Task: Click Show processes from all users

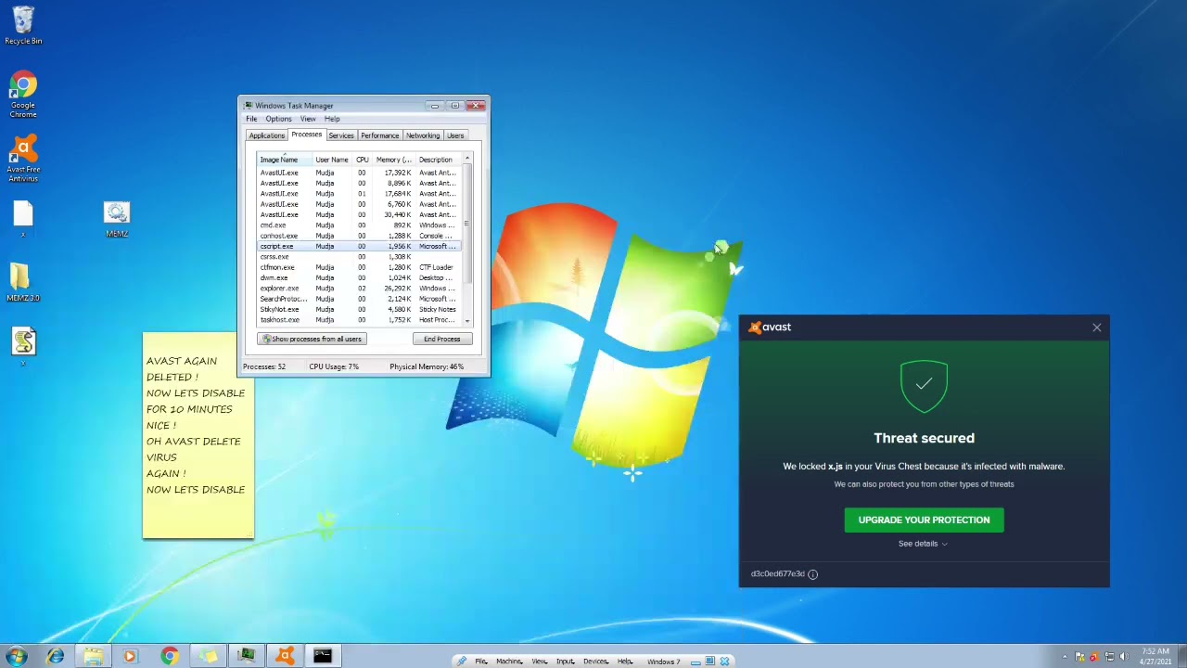Action: (312, 339)
